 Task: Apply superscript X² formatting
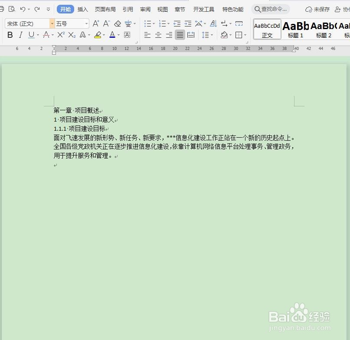[61, 35]
